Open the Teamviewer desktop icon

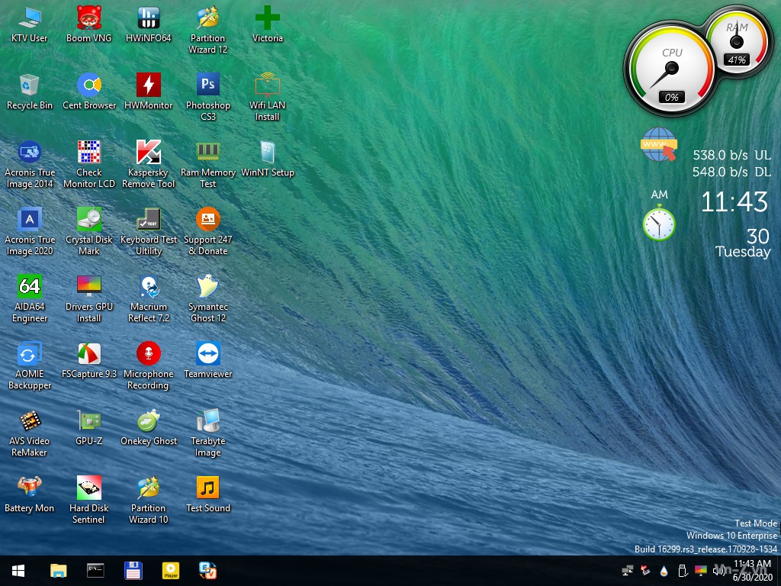coord(207,353)
